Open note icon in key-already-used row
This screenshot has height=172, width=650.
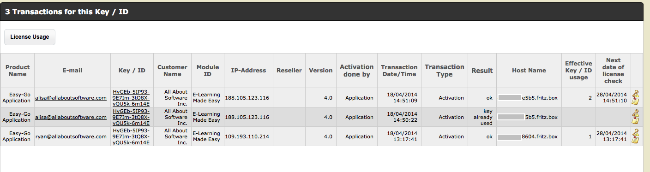pyautogui.click(x=636, y=120)
